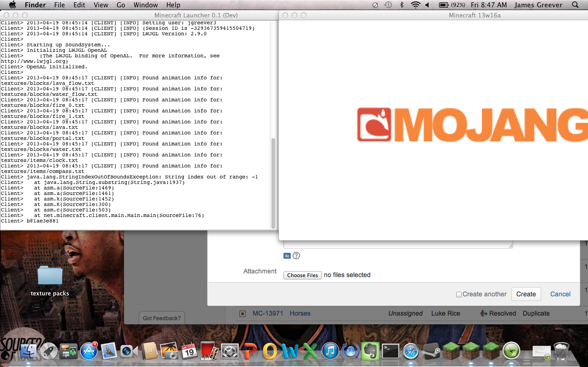Screen dimensions: 588x367
Task: Open the Wi-Fi status menu
Action: [416, 5]
